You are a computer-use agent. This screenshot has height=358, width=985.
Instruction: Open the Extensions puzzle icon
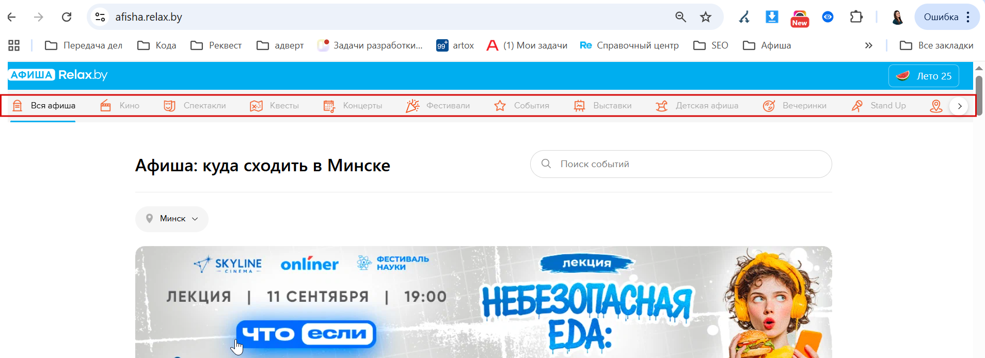point(856,17)
